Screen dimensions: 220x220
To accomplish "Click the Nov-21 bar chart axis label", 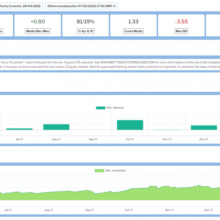I will coord(167,139).
